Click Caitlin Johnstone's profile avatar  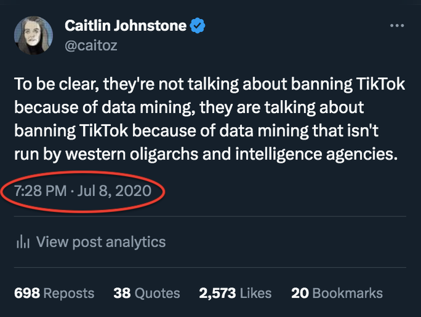(33, 35)
